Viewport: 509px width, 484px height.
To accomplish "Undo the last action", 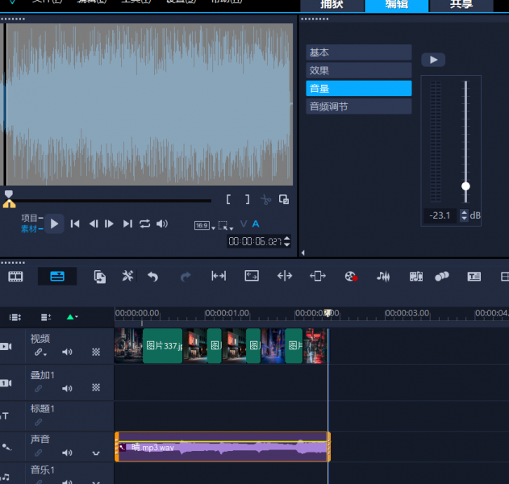I will 153,277.
